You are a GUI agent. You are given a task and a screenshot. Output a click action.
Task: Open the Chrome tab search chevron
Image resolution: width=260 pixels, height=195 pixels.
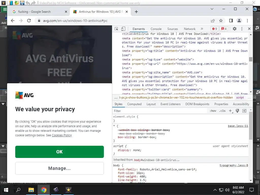(212, 9)
